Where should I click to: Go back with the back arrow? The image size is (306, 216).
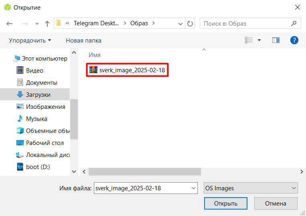10,24
